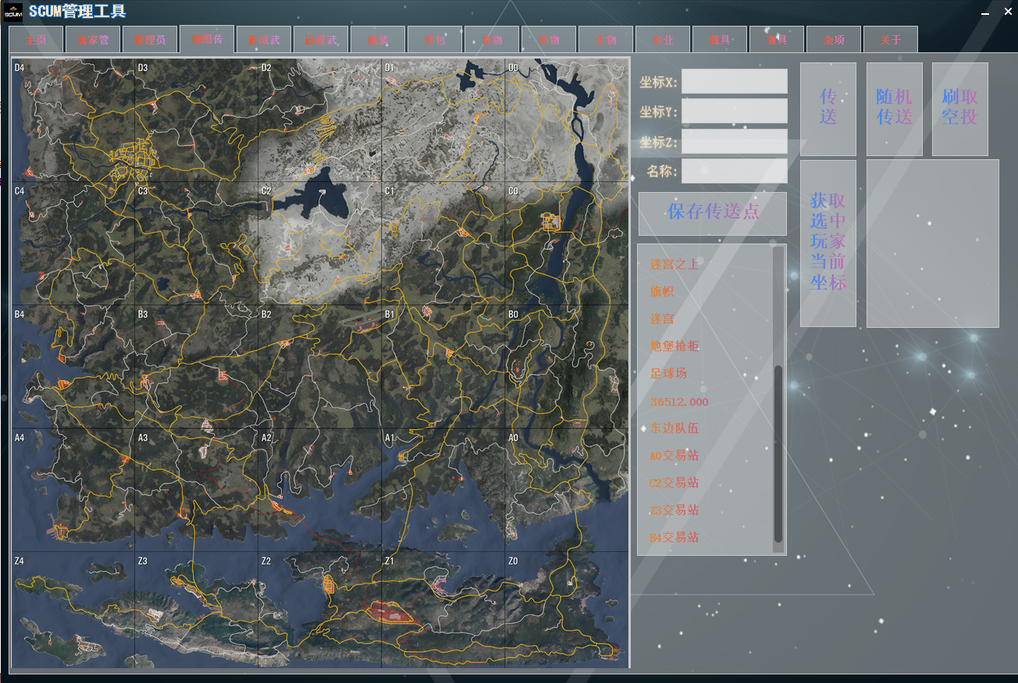Select the 迷宫 entry in teleport list
The width and height of the screenshot is (1018, 683).
[x=662, y=319]
